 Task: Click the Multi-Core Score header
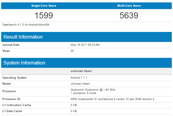[x=129, y=6]
